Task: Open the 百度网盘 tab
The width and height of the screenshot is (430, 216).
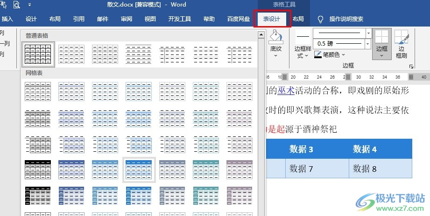Action: [x=239, y=19]
